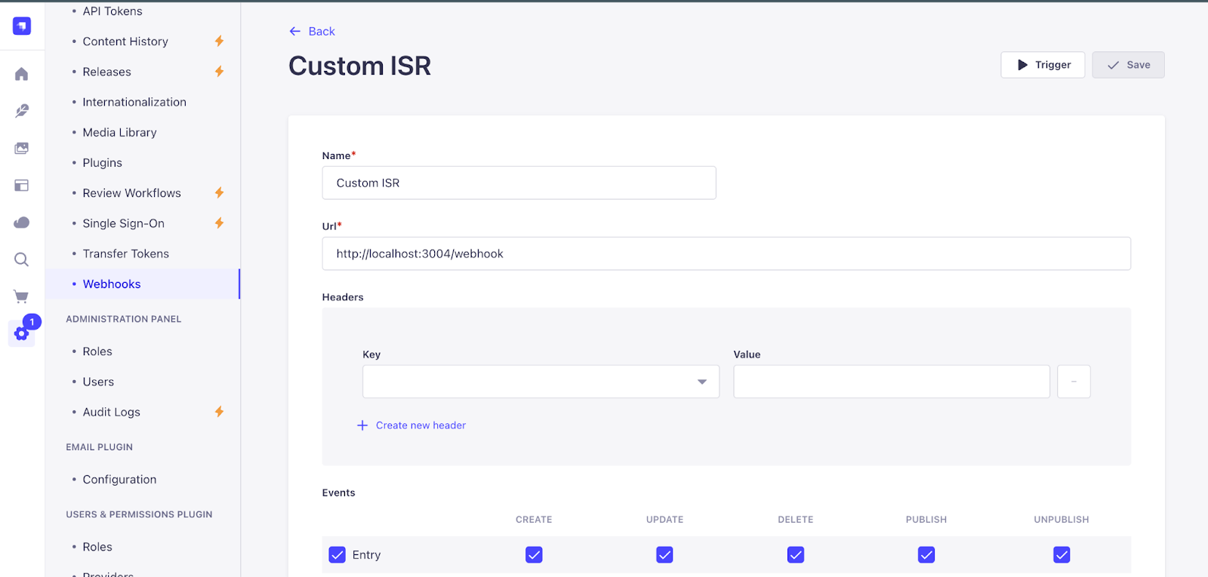Click lightning icon beside Content History

point(219,41)
